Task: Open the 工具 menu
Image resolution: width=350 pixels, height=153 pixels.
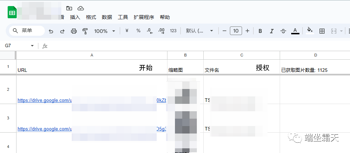Action: 123,17
